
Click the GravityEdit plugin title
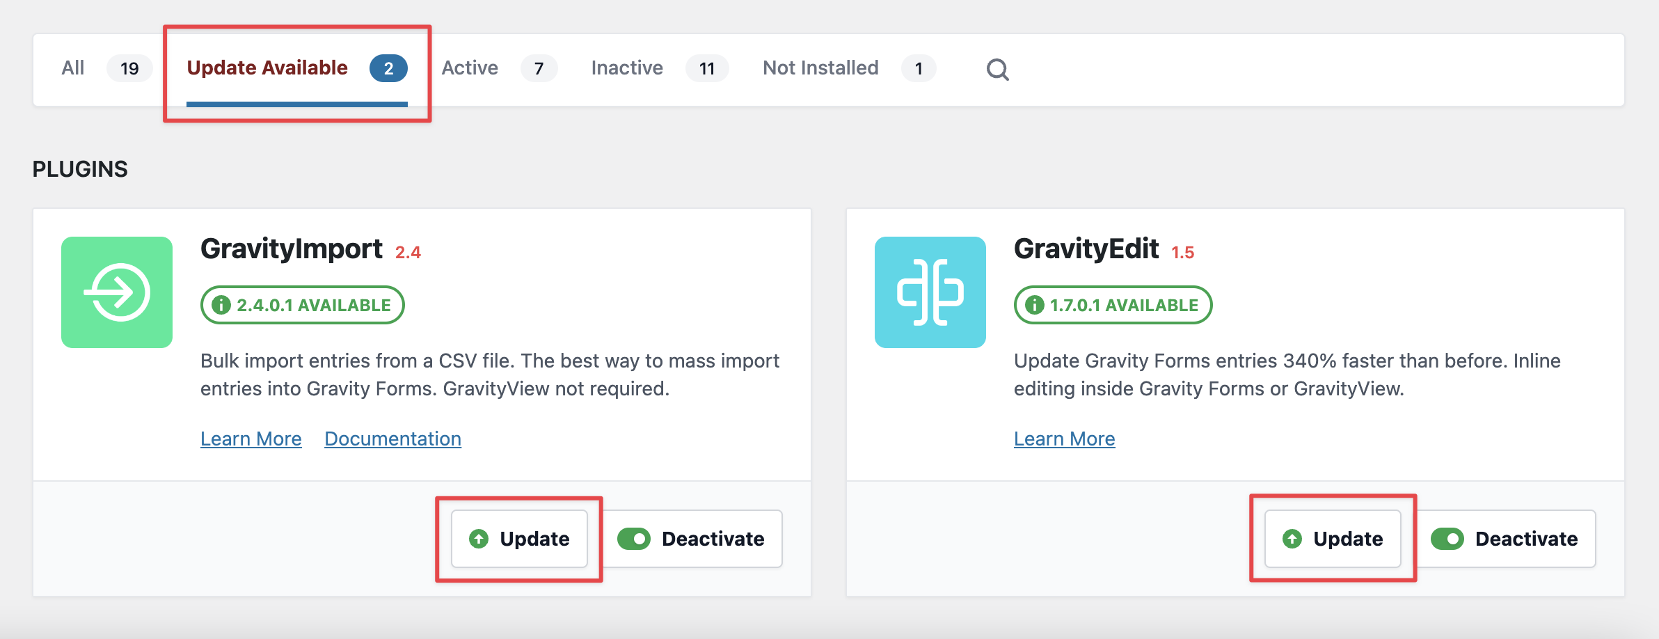click(1086, 248)
